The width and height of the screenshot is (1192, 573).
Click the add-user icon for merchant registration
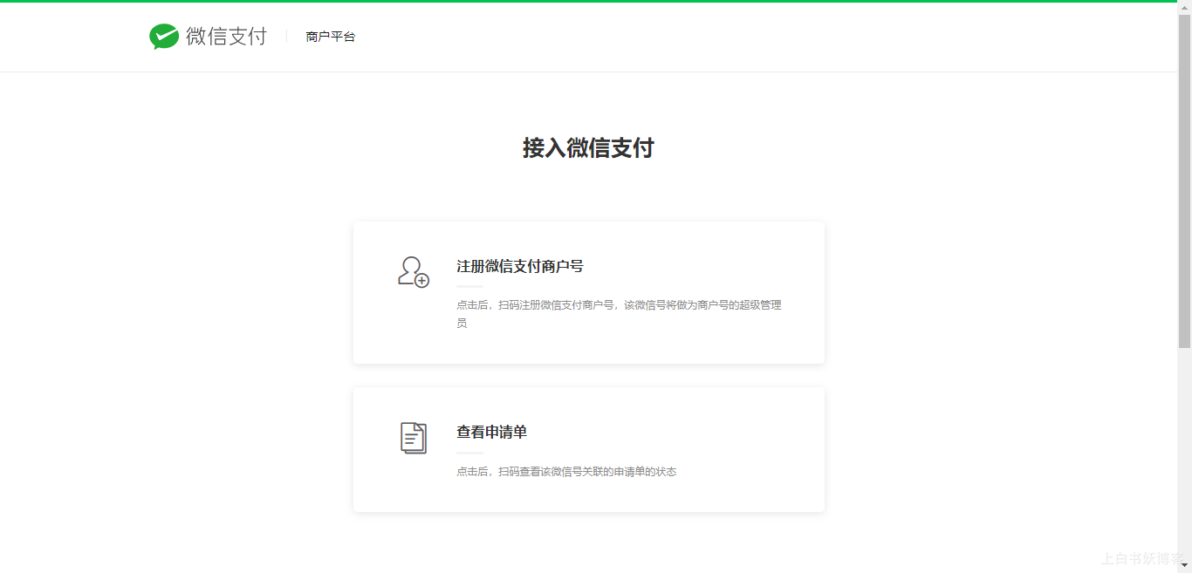coord(414,272)
